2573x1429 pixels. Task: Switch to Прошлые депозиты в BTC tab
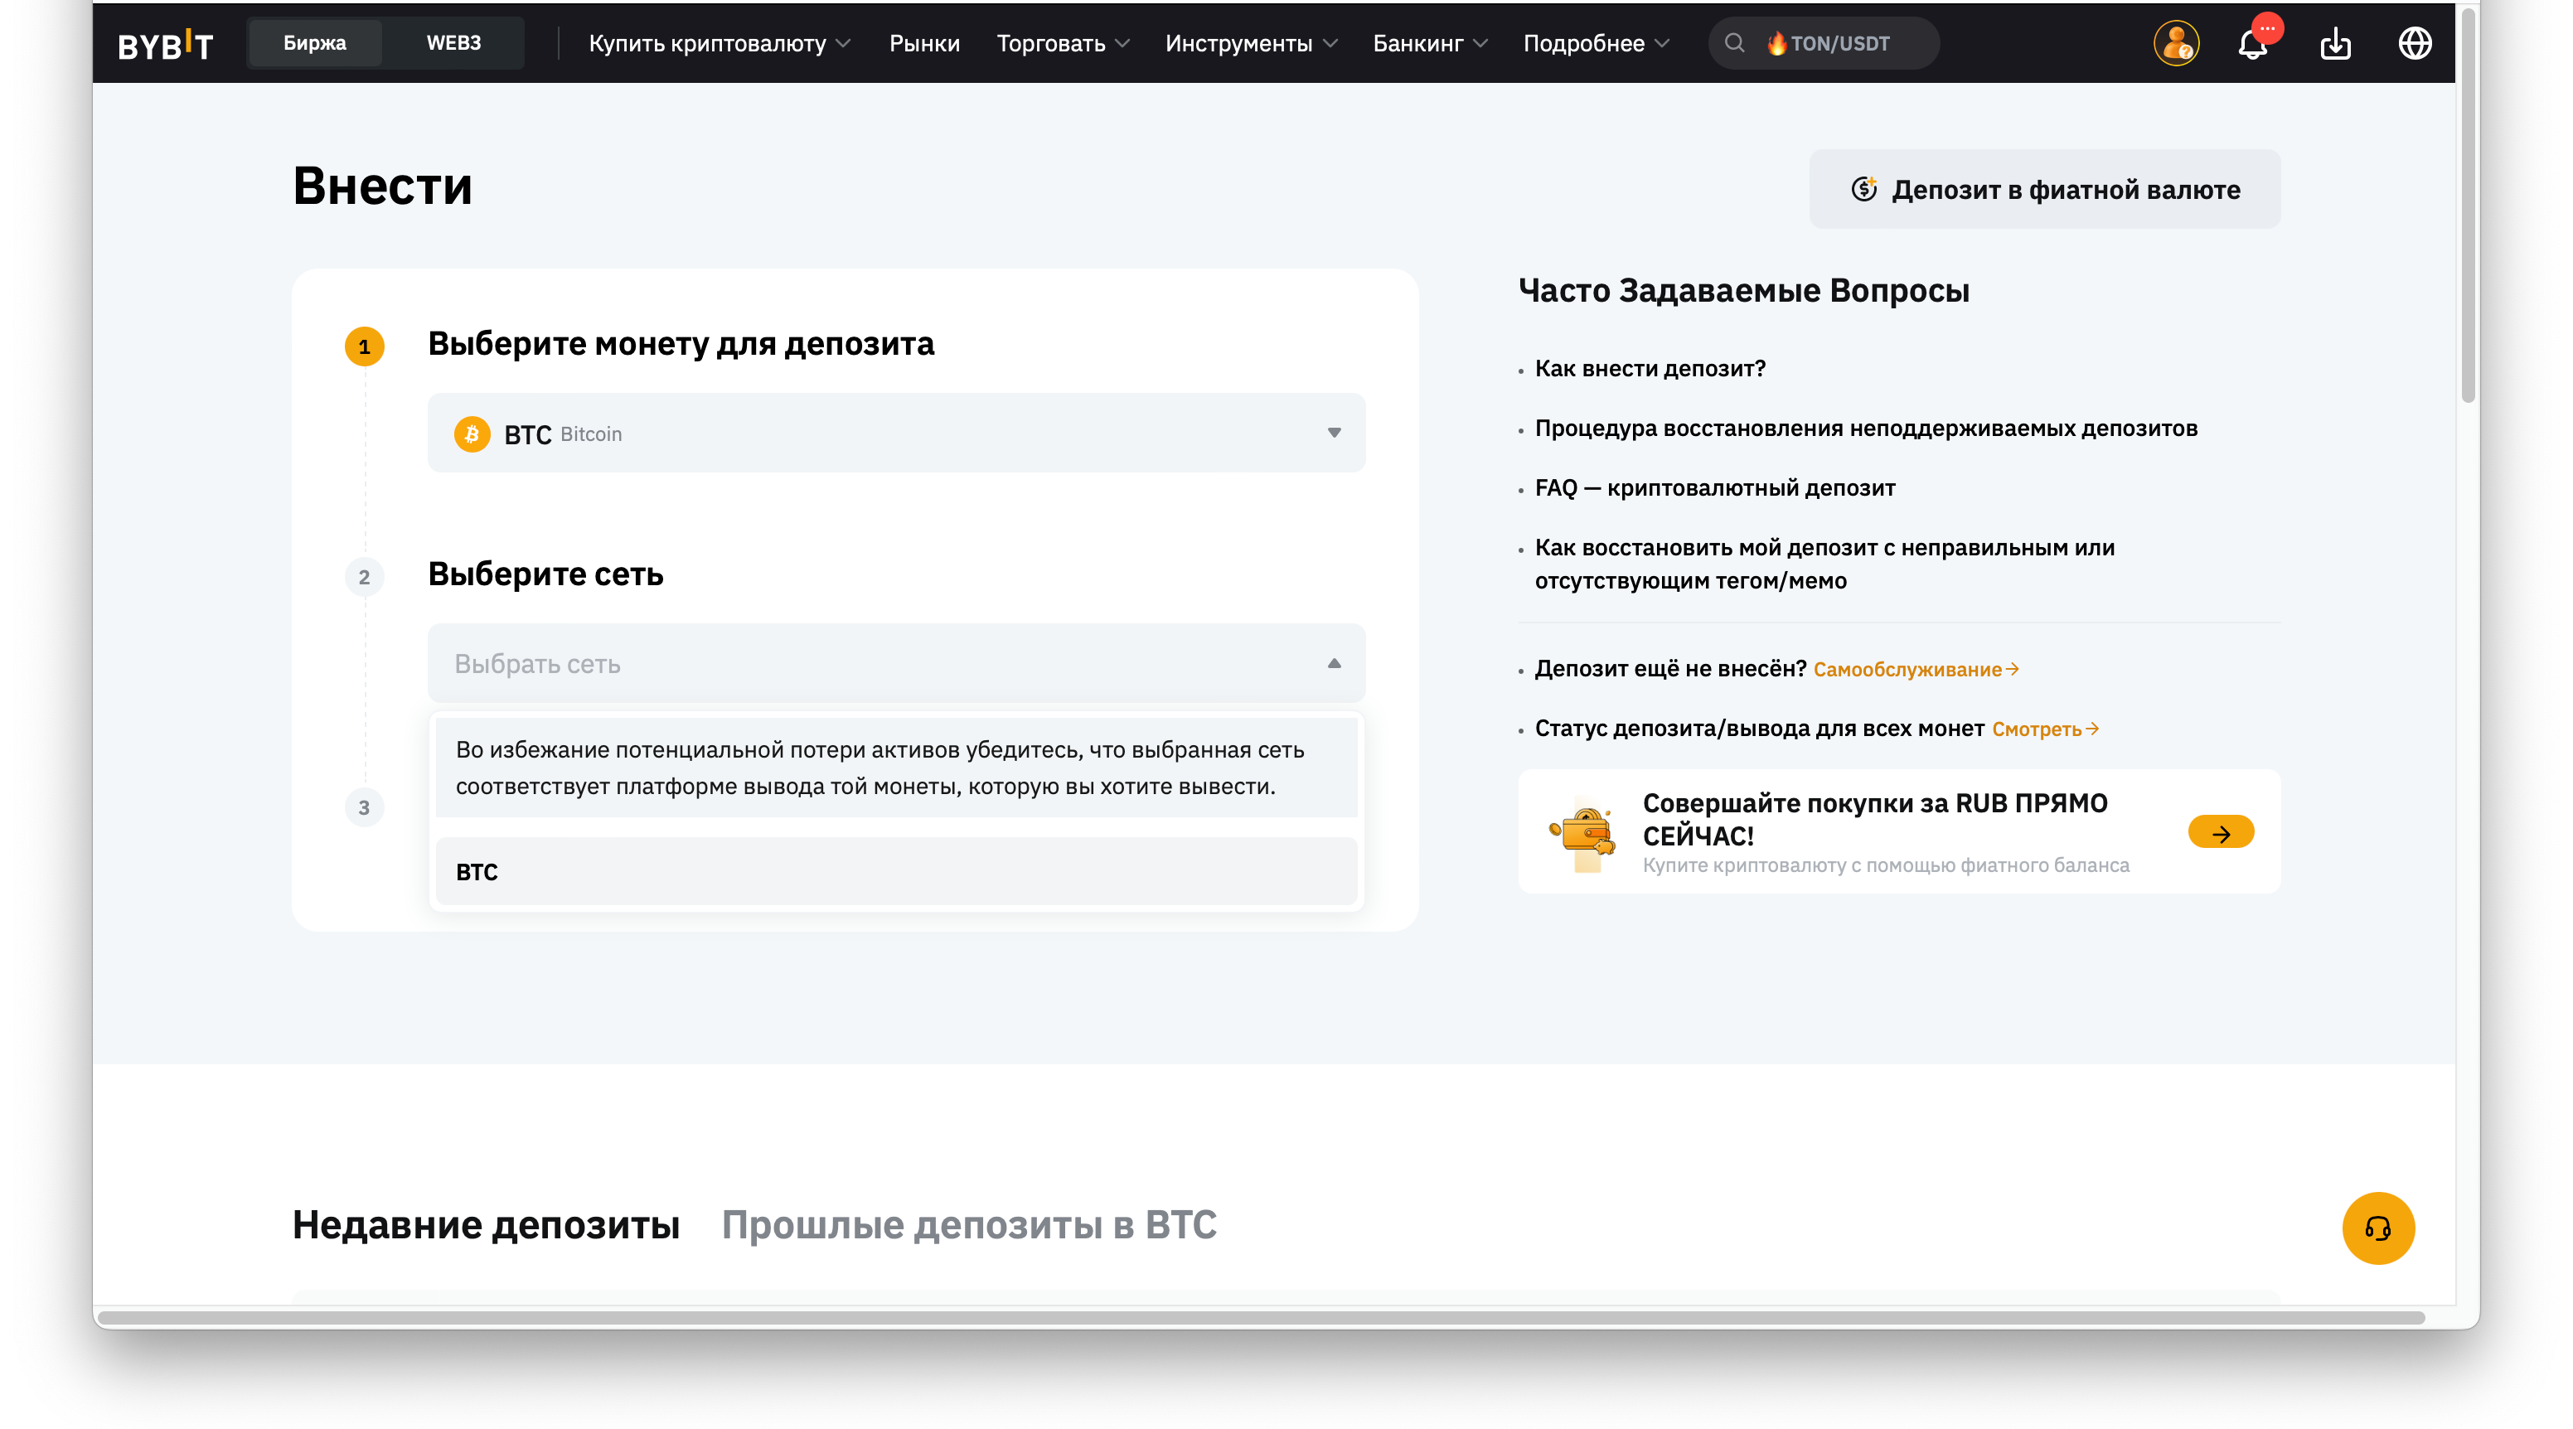(969, 1225)
